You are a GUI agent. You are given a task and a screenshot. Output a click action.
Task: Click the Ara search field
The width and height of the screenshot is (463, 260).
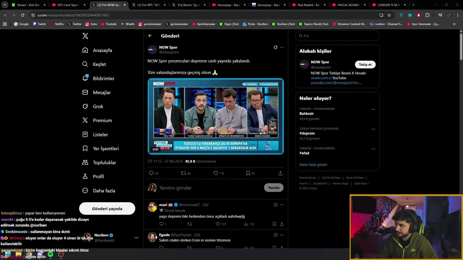tap(337, 36)
